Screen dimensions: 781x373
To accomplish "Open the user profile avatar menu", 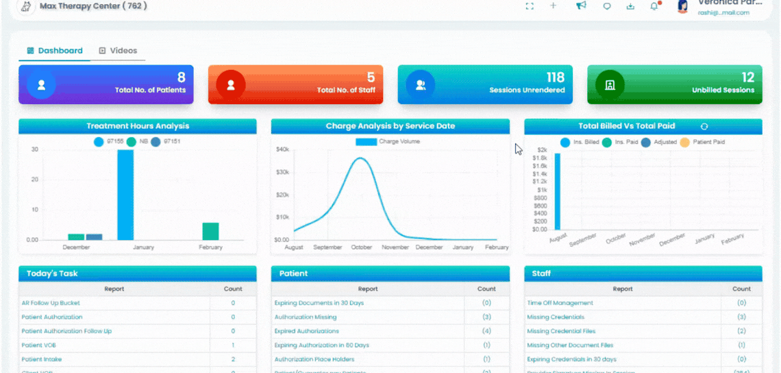I will click(682, 6).
